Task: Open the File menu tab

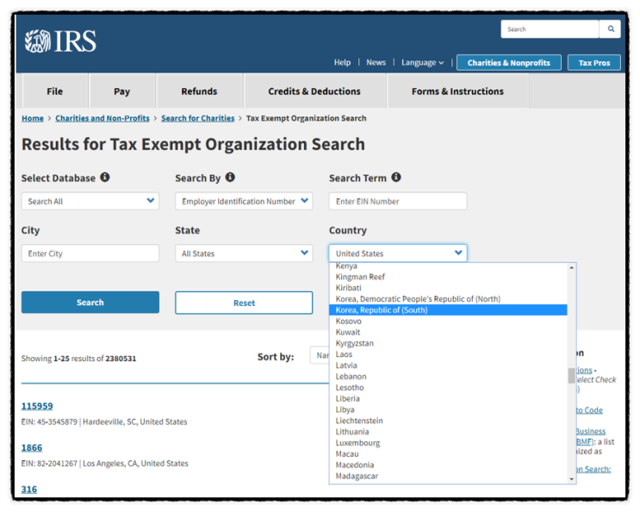Action: coord(54,91)
